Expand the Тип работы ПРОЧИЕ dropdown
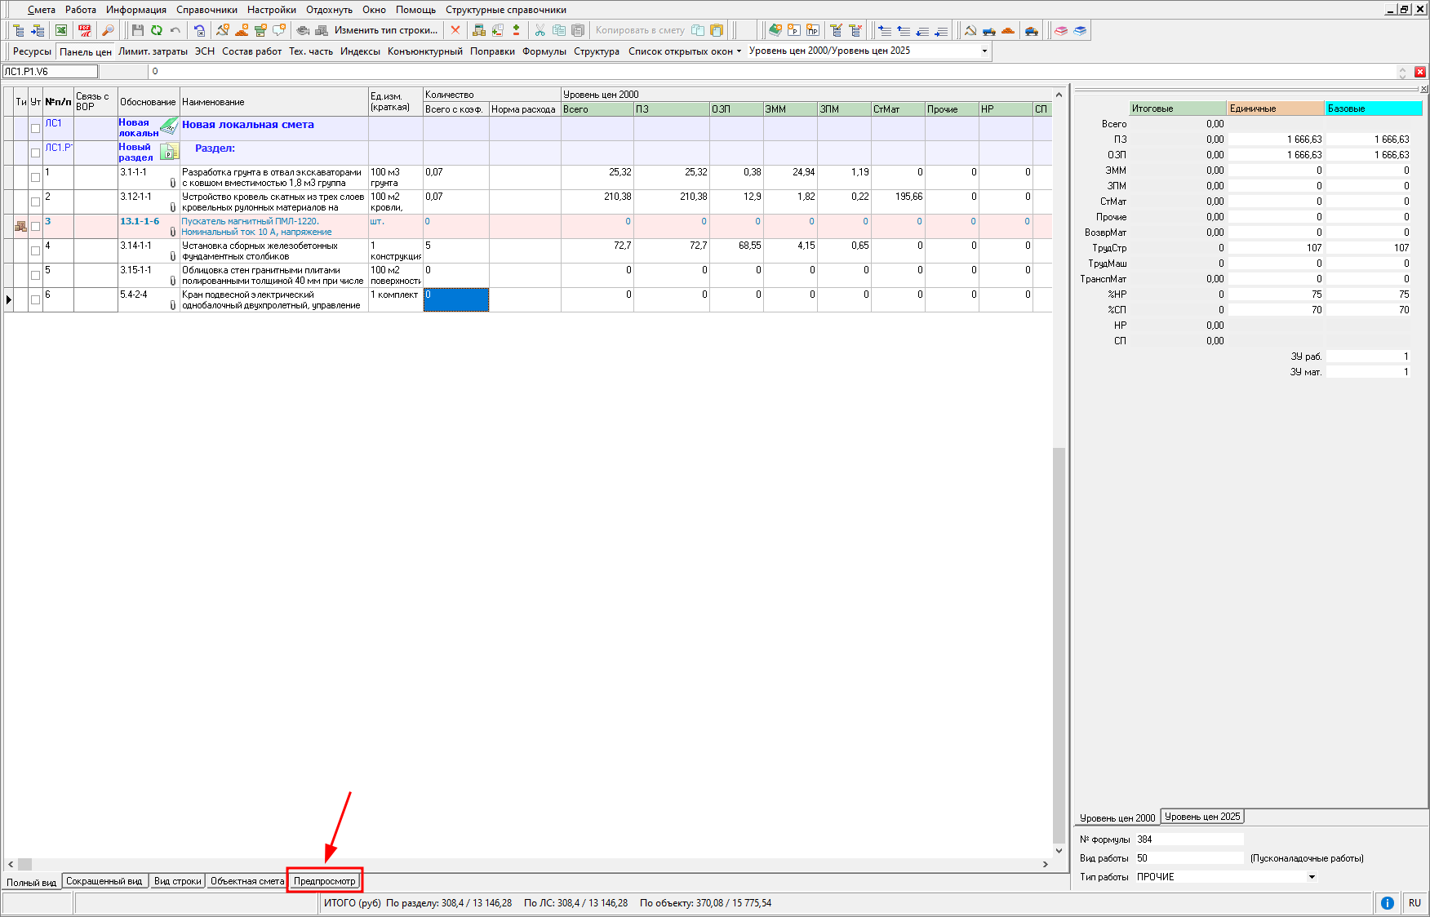1430x917 pixels. click(x=1312, y=877)
